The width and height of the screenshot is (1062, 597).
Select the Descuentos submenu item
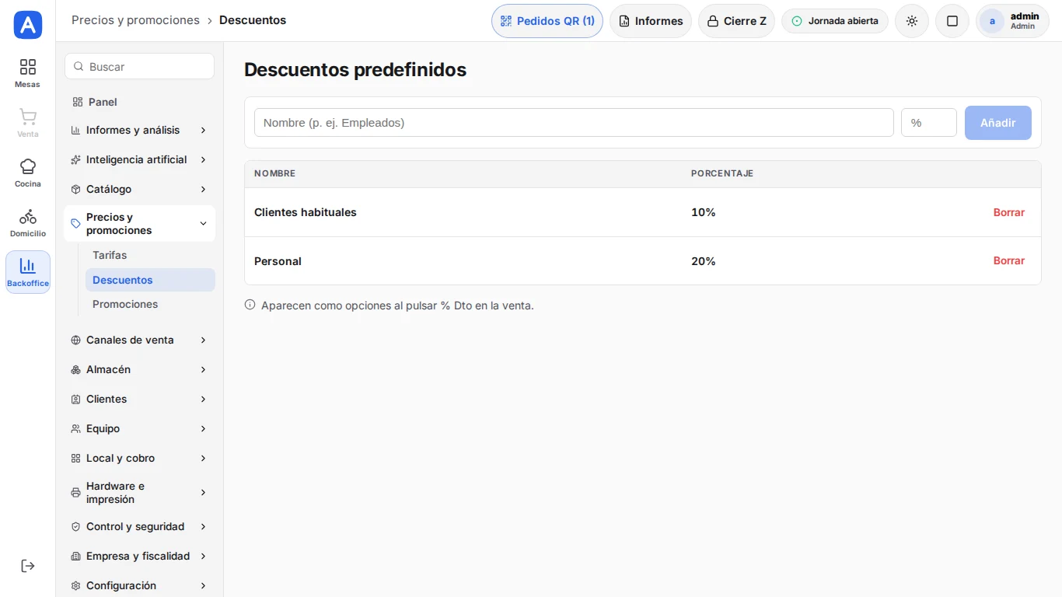[150, 280]
